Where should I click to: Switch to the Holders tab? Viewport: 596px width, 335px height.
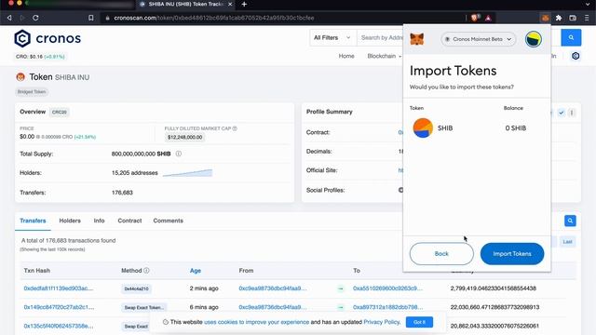click(70, 221)
